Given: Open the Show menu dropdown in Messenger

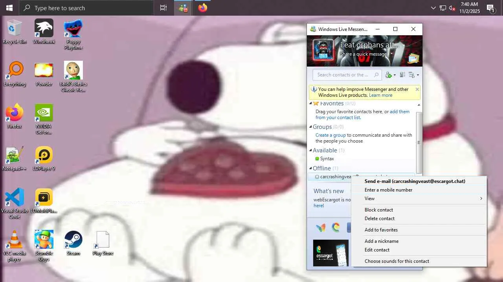Looking at the screenshot, I should click(413, 75).
